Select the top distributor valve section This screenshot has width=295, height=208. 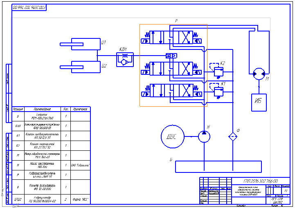(x=171, y=38)
